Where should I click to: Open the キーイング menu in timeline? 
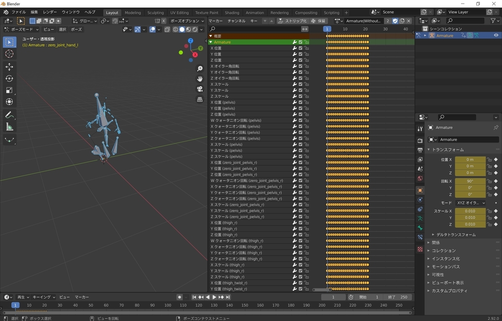pyautogui.click(x=41, y=297)
